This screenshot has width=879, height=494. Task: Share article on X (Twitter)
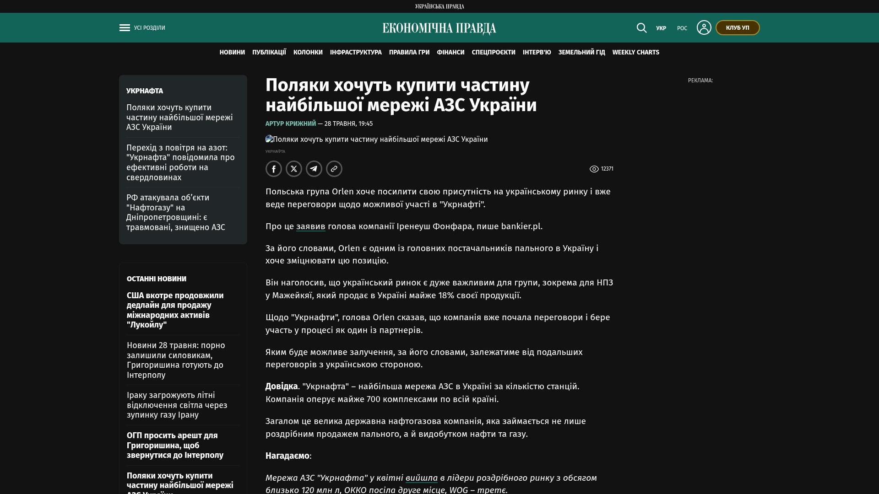click(294, 169)
